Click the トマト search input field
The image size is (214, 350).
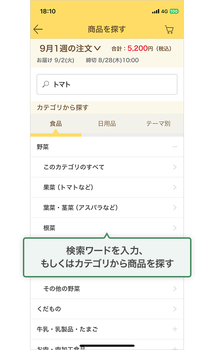coord(107,84)
